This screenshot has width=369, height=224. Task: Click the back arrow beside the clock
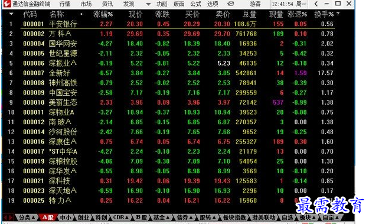316,4
